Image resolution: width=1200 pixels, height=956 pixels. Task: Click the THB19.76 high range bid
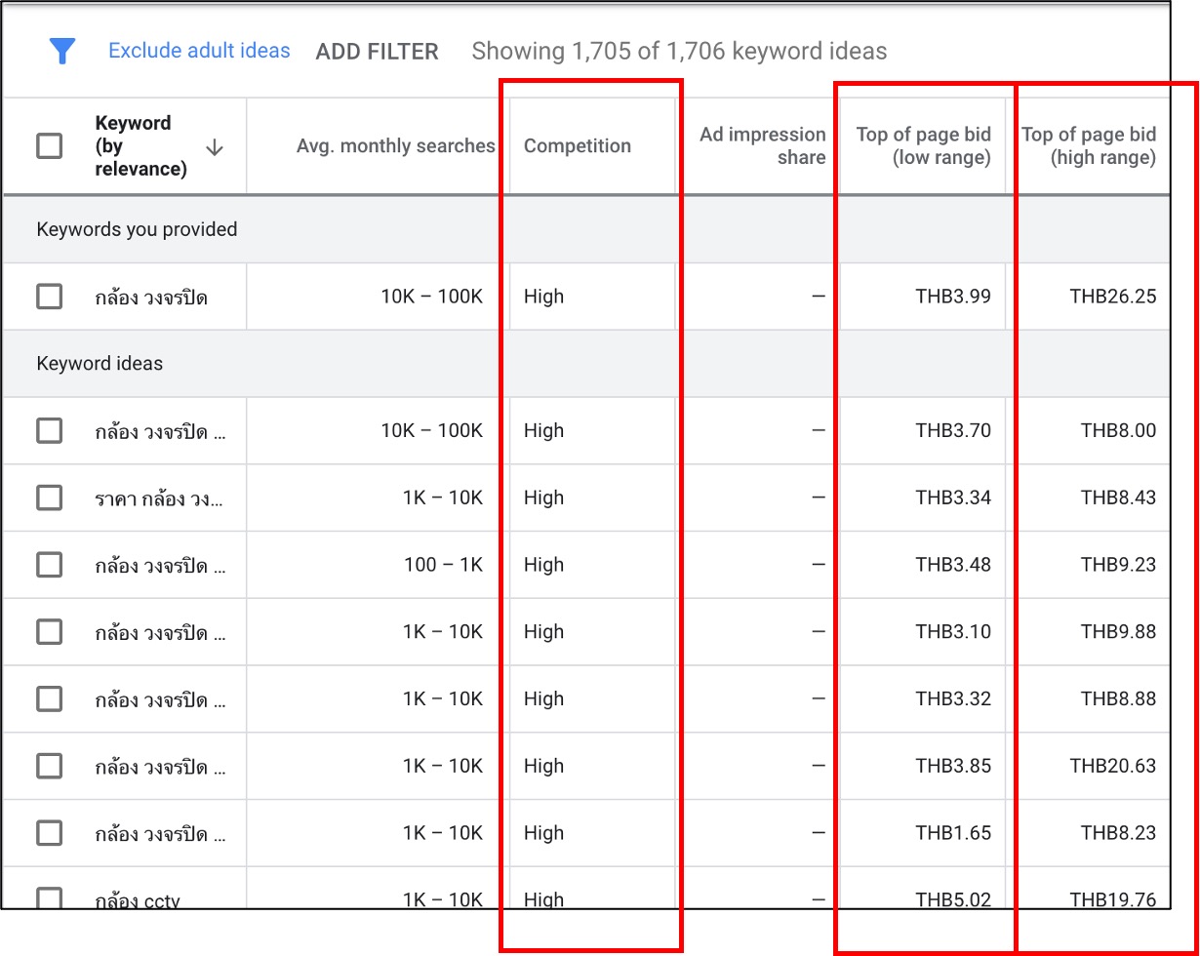coord(1113,899)
